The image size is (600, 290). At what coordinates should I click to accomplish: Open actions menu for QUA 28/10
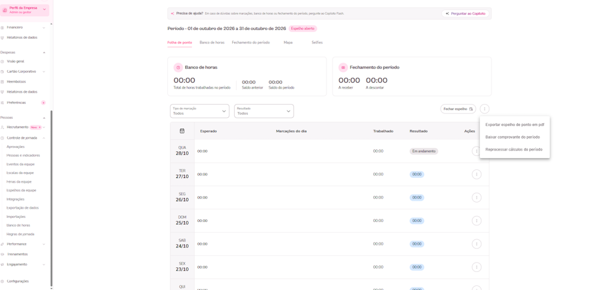coord(477,151)
